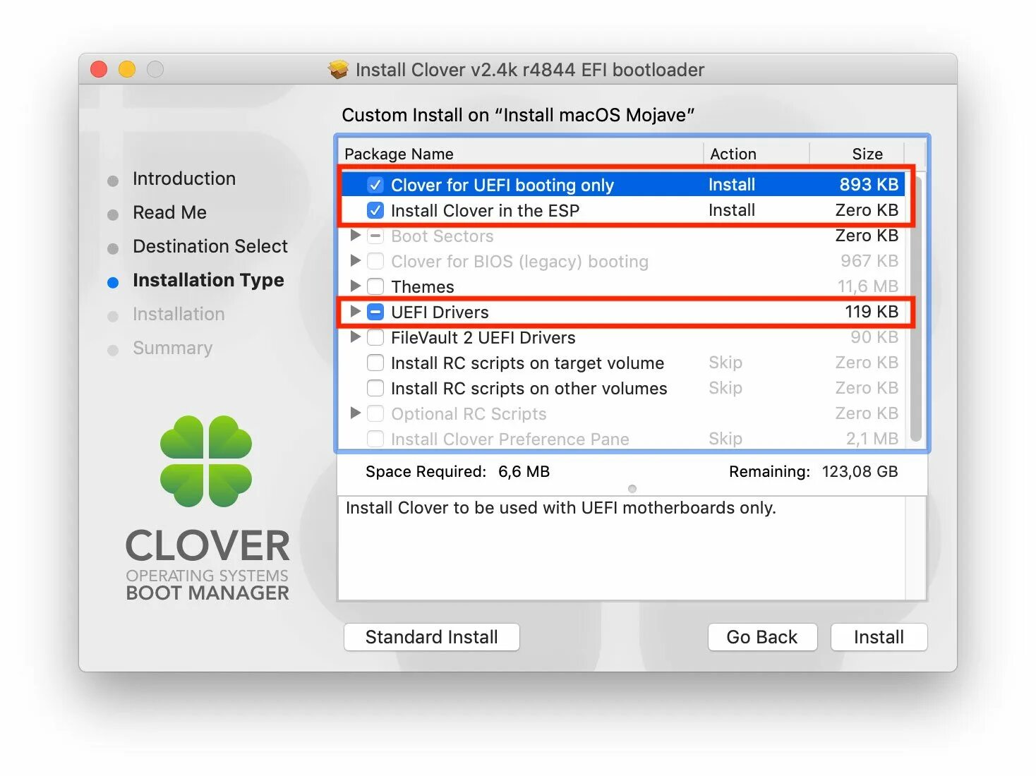Check Install RC scripts on other volumes
1036x776 pixels.
(375, 388)
